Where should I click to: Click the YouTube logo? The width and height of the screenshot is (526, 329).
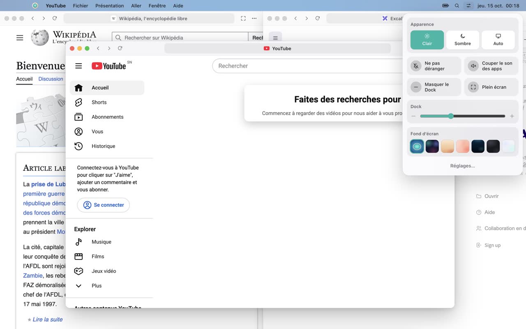click(108, 66)
